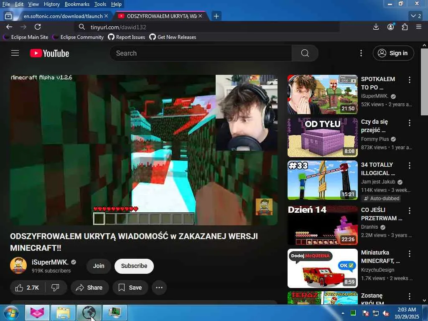The height and width of the screenshot is (321, 428).
Task: Open the View menu
Action: pos(33,4)
